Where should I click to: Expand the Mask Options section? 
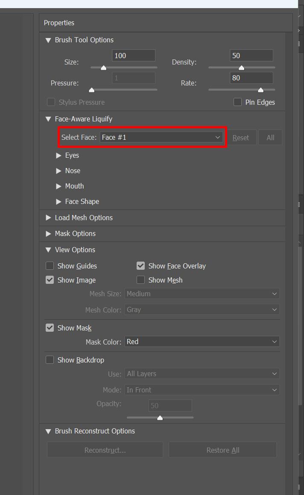pos(48,234)
